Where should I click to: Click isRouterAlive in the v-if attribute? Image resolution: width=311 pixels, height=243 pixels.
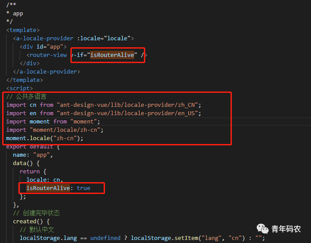coord(112,55)
